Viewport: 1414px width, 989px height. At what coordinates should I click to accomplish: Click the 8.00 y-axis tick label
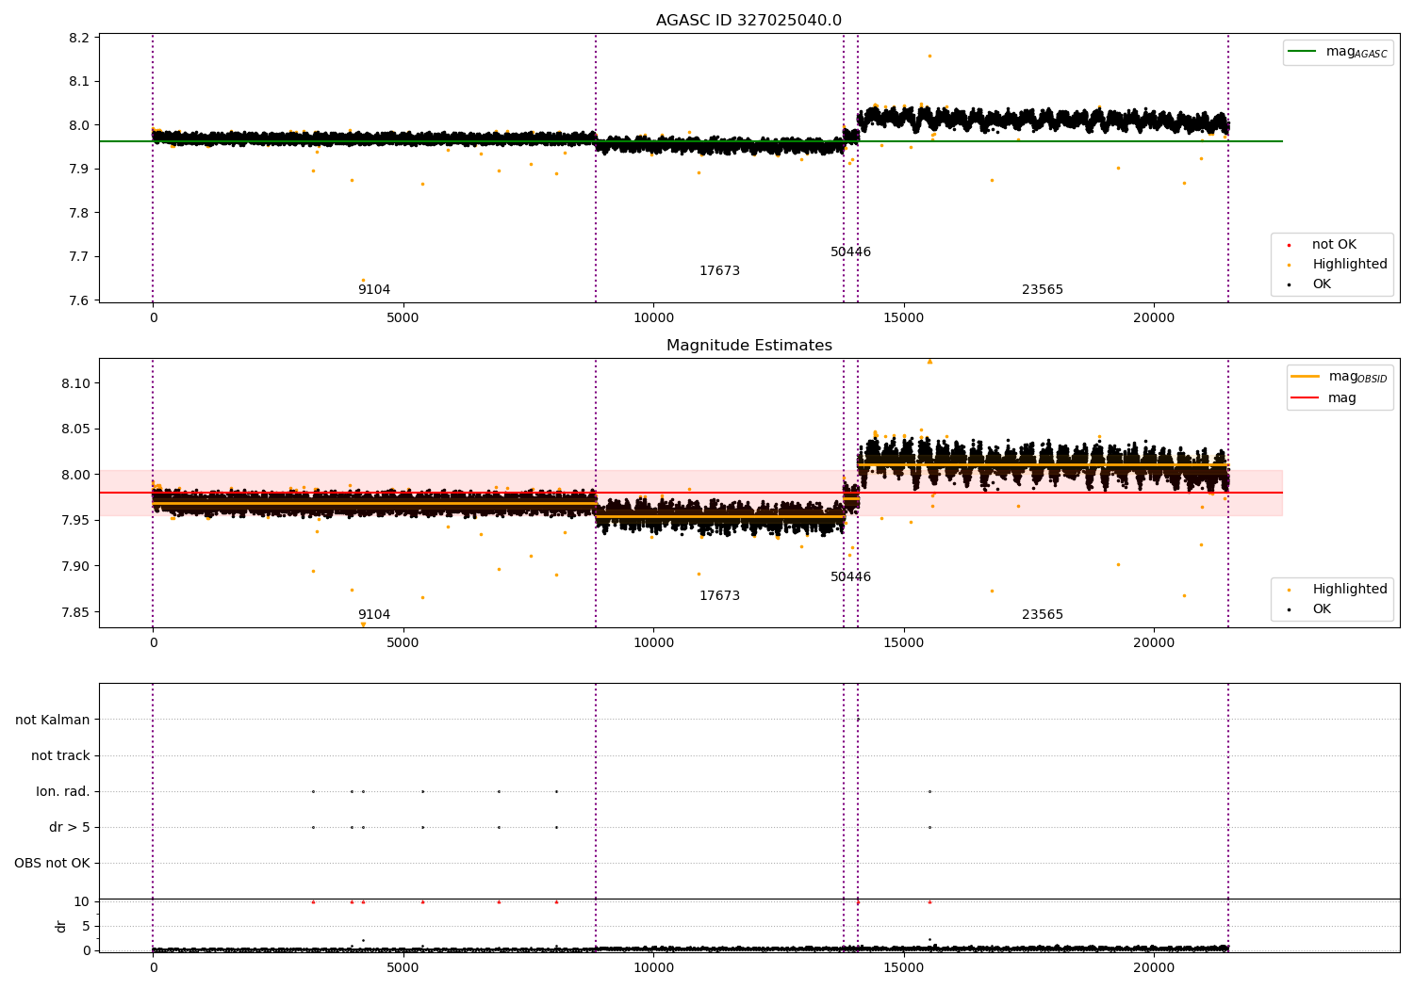(75, 475)
